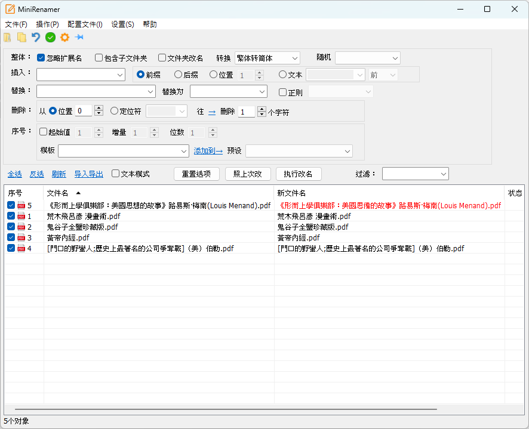Open settings via orange gear icon
The image size is (529, 429).
(x=64, y=38)
